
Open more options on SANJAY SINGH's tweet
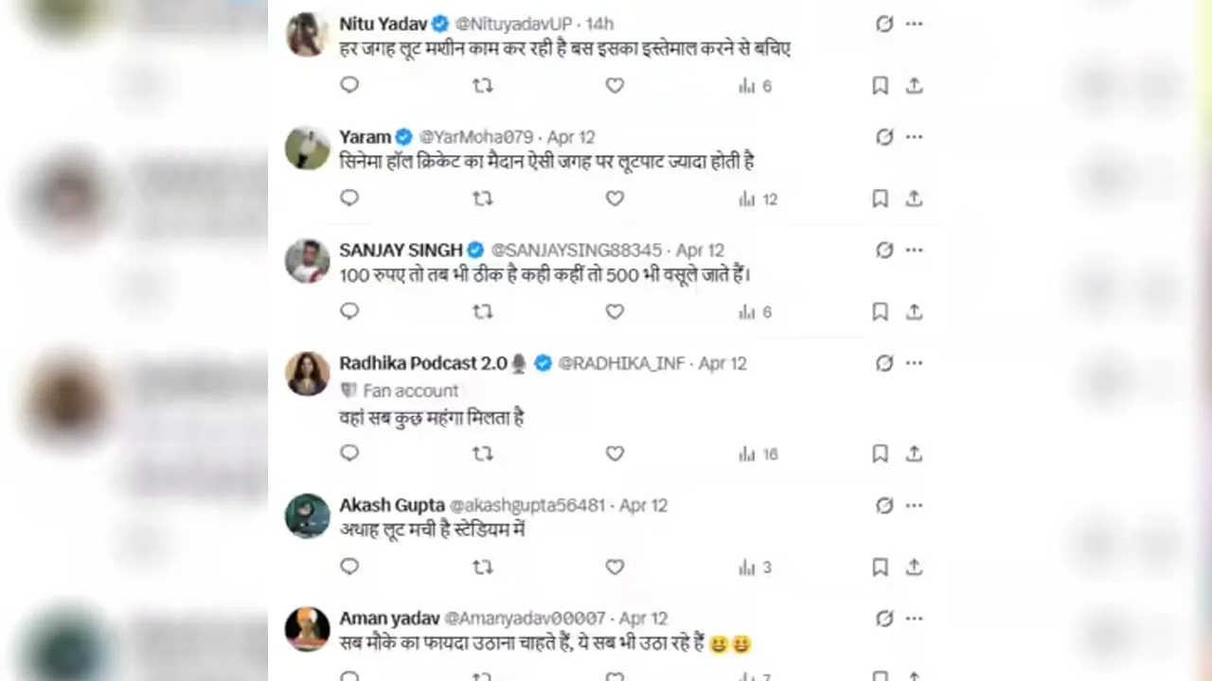[x=914, y=251]
